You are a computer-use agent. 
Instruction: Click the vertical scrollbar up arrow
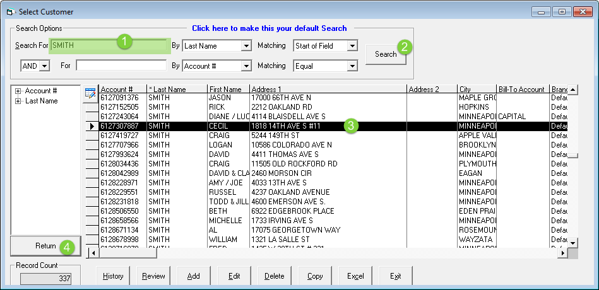573,90
